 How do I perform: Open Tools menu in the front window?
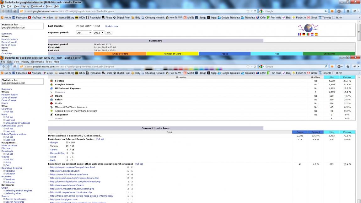[x=49, y=62]
